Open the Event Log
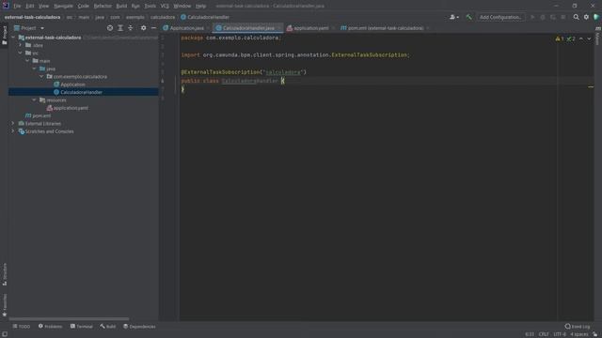 (578, 327)
